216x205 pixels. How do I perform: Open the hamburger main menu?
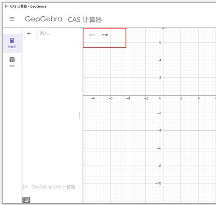12,19
